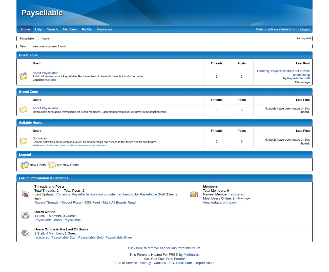Image resolution: width=329 pixels, height=272 pixels.
Task: Click the 'Total Members: 6' text
Action: coord(216,191)
